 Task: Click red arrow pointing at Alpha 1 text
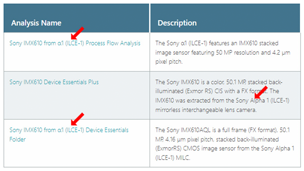(261, 92)
